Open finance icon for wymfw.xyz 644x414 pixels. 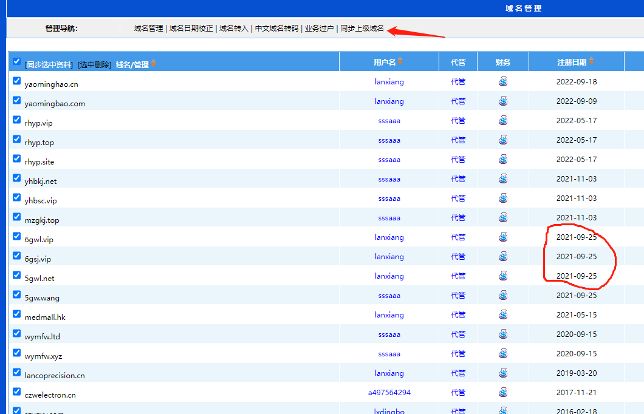503,353
